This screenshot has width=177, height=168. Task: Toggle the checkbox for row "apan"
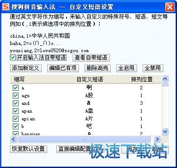click(x=15, y=111)
